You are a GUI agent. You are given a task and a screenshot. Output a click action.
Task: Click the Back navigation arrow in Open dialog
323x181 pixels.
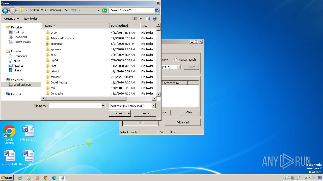[x=5, y=10]
